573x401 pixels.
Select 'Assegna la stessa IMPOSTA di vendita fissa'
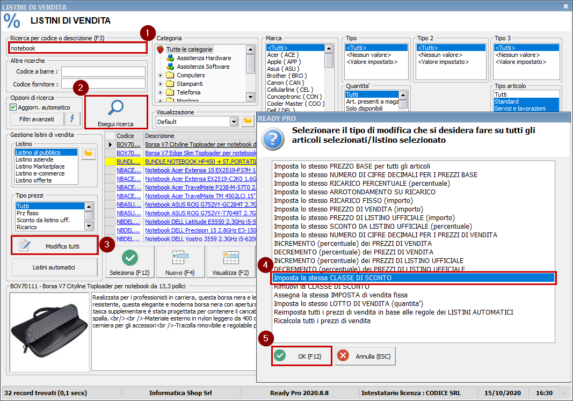pos(340,295)
